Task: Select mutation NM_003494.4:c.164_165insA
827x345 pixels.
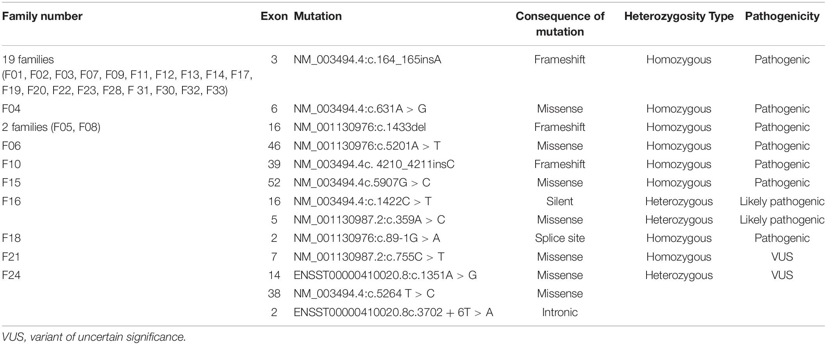Action: [x=368, y=59]
